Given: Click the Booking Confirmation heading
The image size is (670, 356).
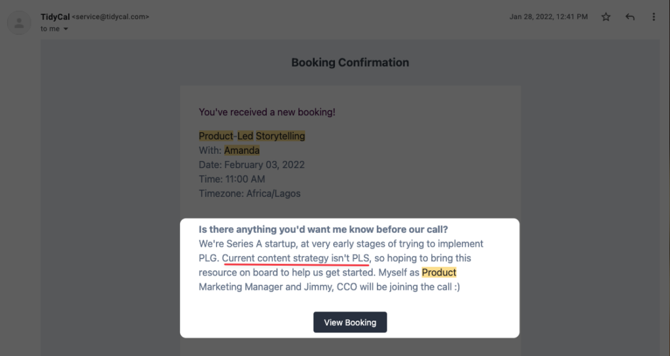Looking at the screenshot, I should (350, 62).
